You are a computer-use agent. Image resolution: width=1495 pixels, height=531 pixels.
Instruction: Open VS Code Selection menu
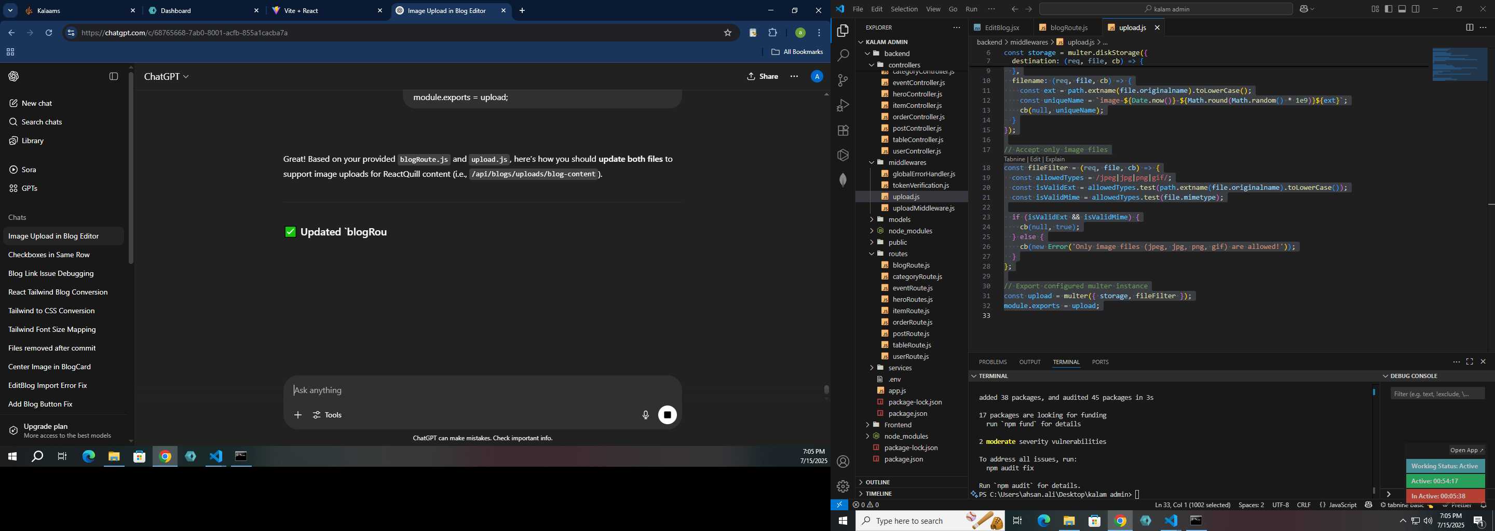904,9
